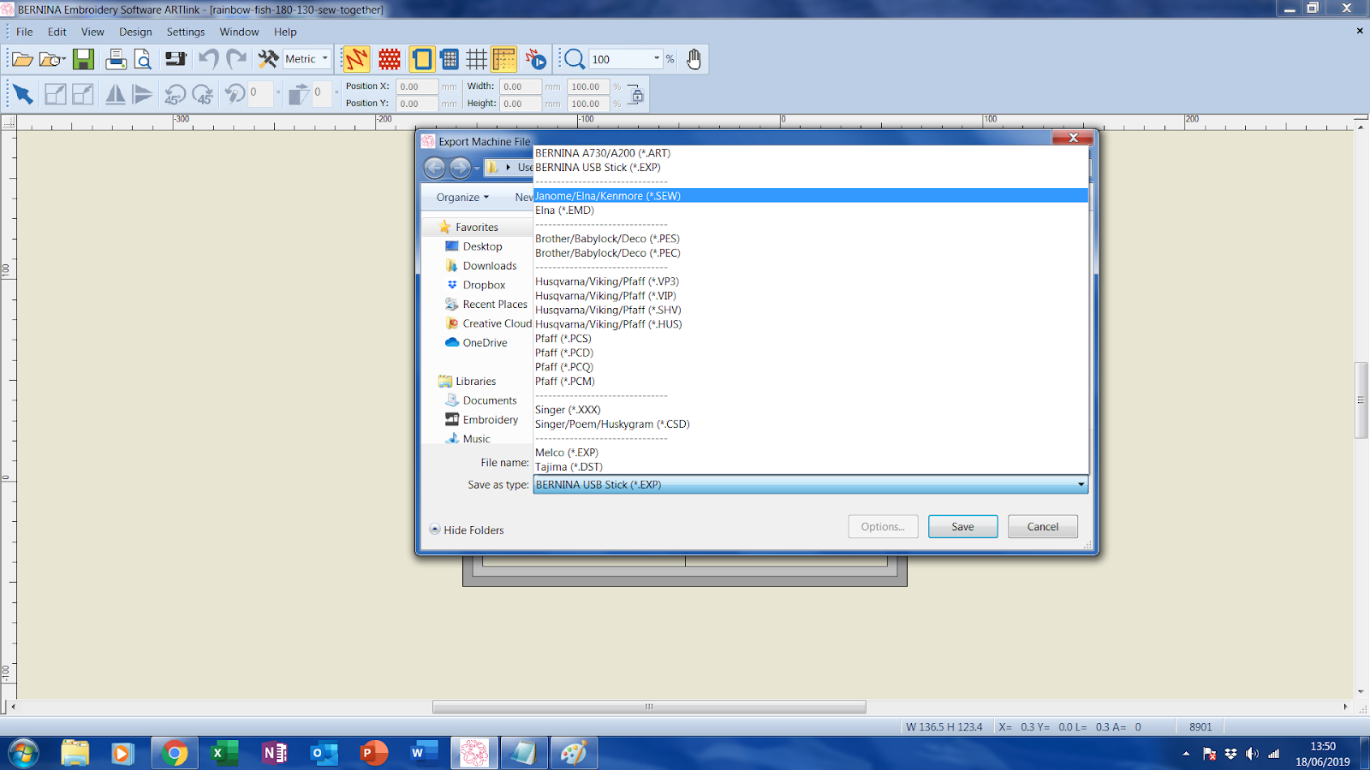Toggle the rulers and guides icon

[504, 59]
